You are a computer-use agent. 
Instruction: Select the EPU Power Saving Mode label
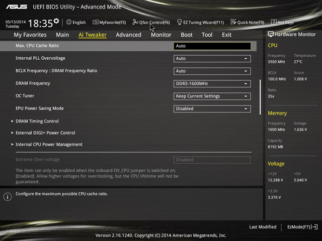(x=40, y=108)
